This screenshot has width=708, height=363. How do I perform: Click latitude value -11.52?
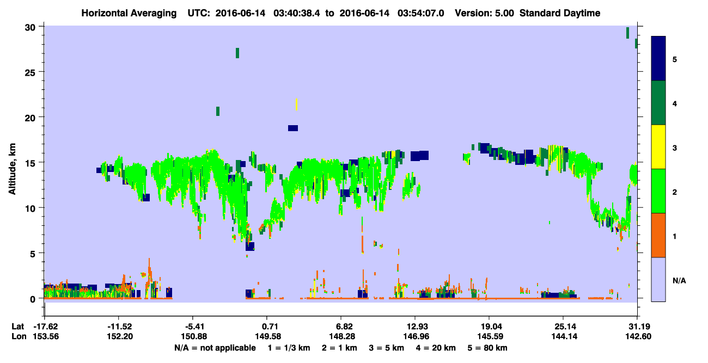(x=119, y=327)
